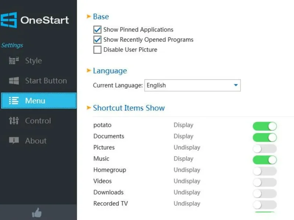Click the Control sliders icon
294x220 pixels.
pyautogui.click(x=14, y=121)
